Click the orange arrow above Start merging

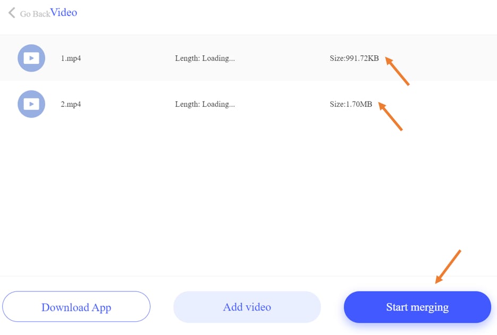click(x=448, y=267)
